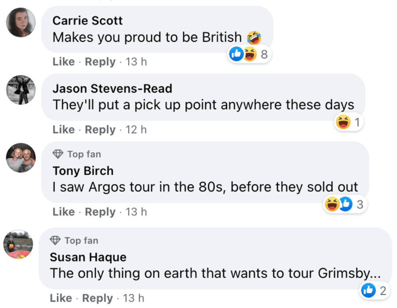Like Jason Stevens-Read's comment
Viewport: 397px width, 308px height.
[x=64, y=130]
